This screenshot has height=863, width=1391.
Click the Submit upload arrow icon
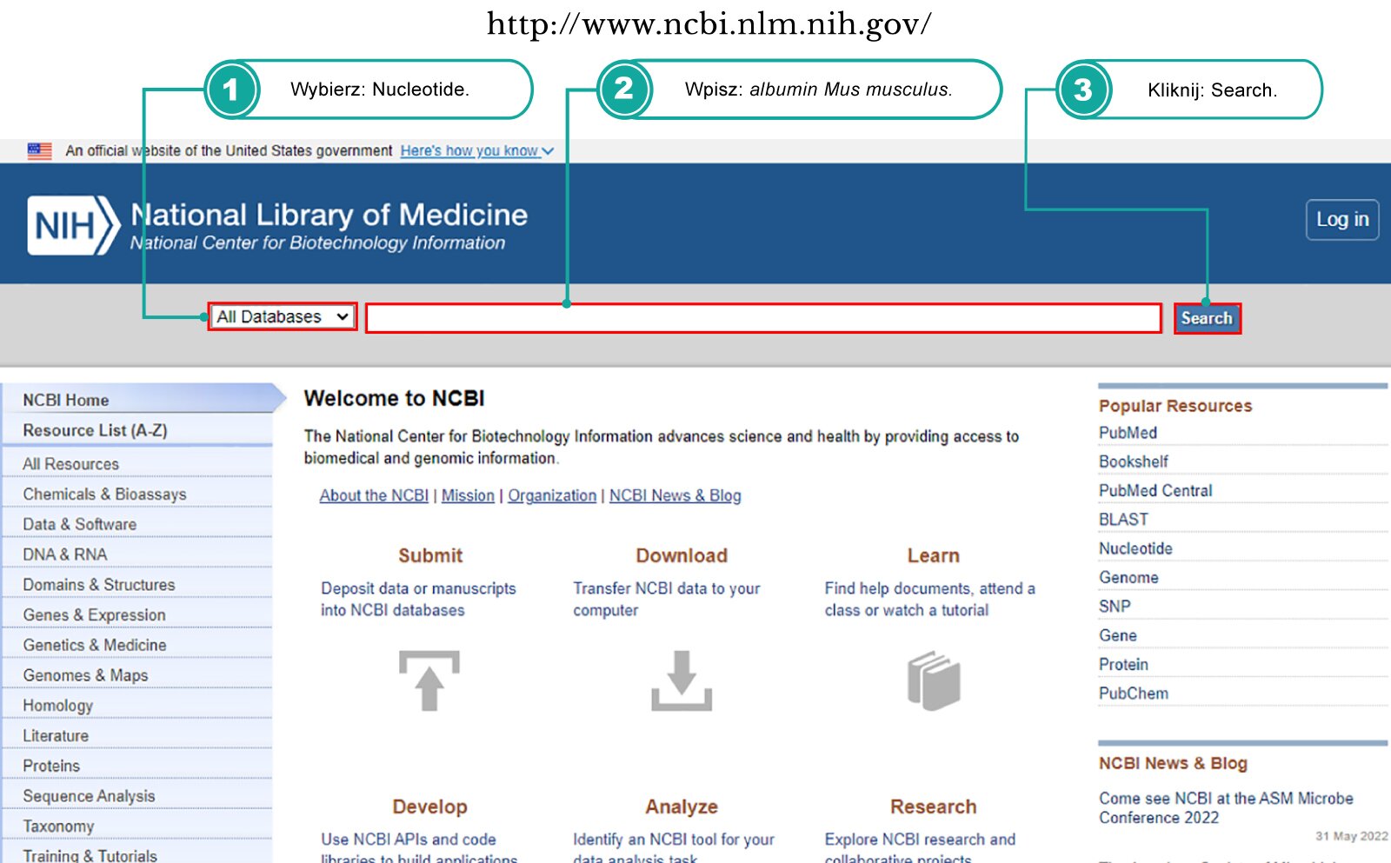(x=429, y=680)
